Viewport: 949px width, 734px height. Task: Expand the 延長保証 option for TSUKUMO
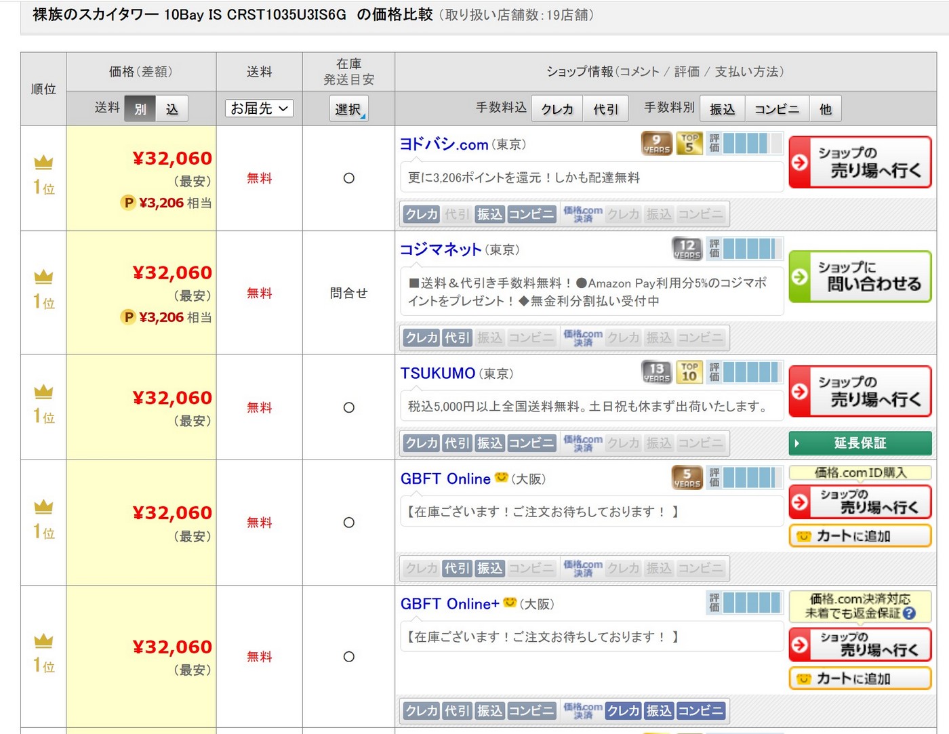coord(860,443)
